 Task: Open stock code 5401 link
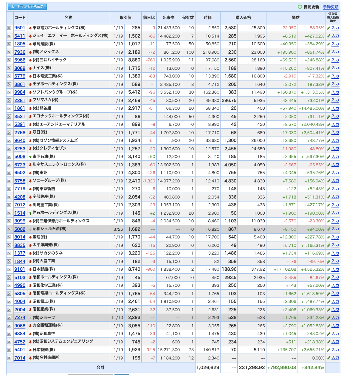[x=20, y=350]
